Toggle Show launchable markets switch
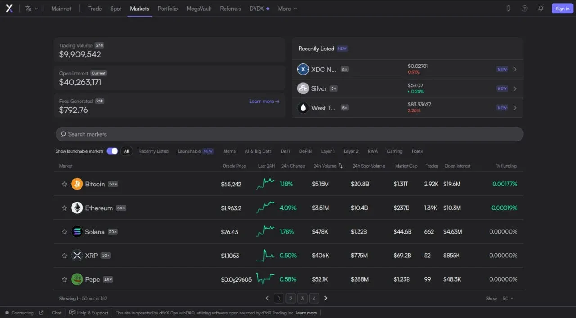Image resolution: width=576 pixels, height=318 pixels. point(112,151)
